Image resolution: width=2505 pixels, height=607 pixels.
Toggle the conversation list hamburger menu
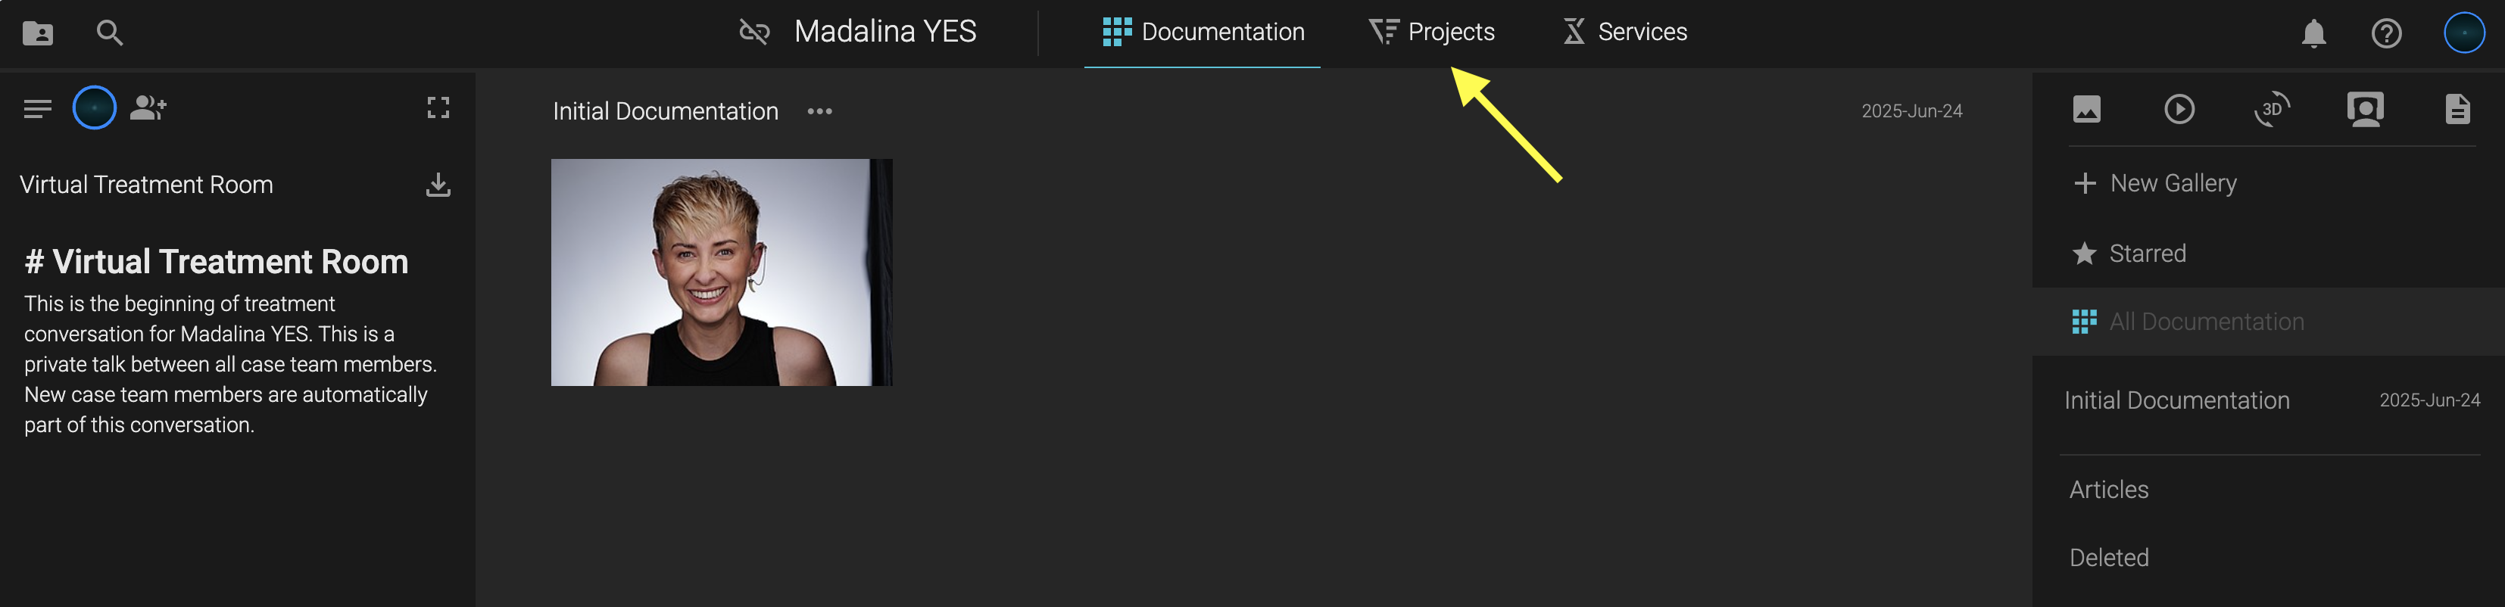(37, 109)
